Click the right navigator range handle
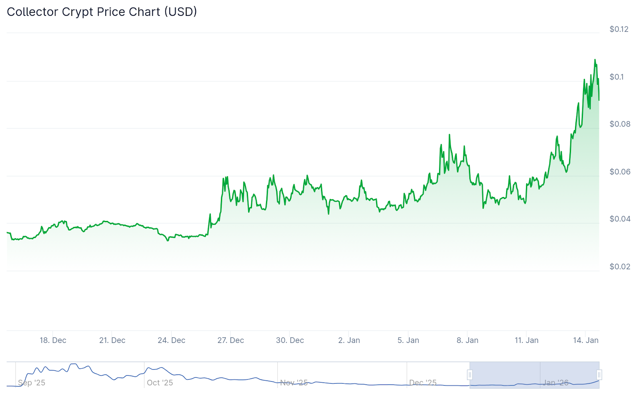Image resolution: width=638 pixels, height=398 pixels. [599, 375]
